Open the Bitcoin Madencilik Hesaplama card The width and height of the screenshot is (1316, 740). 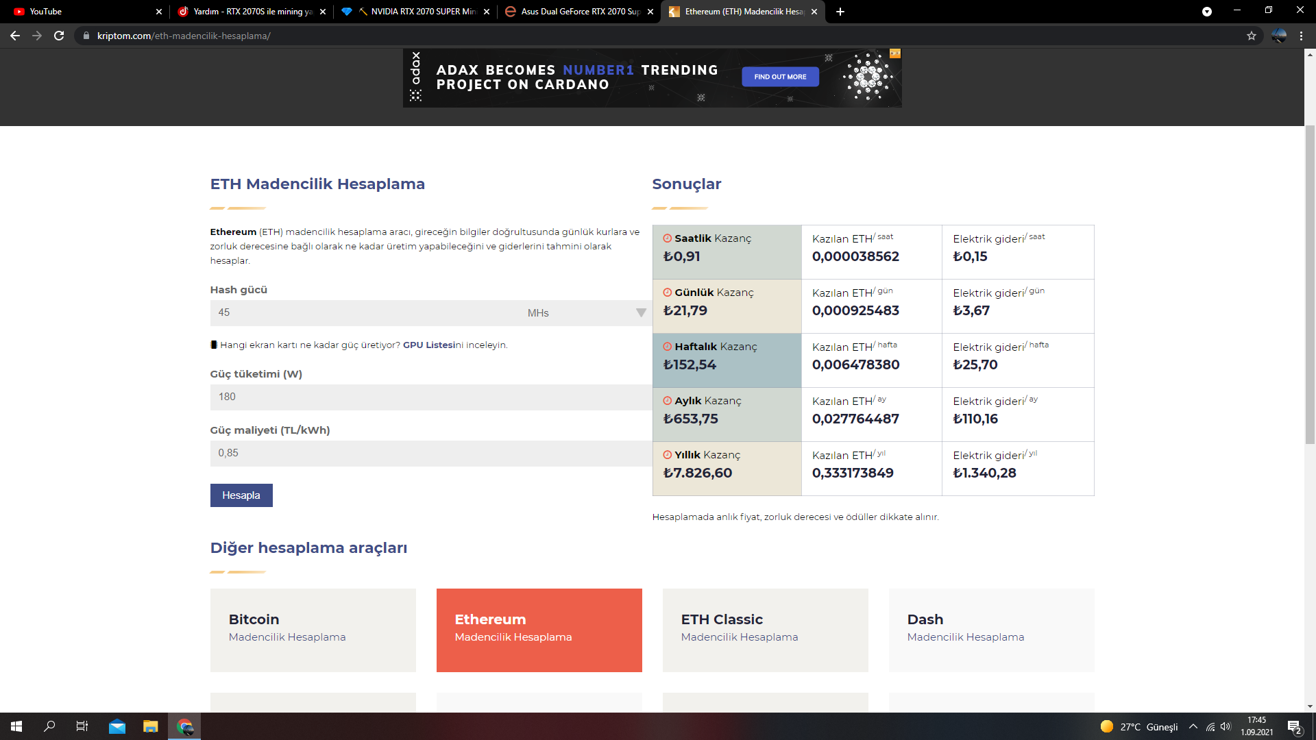313,630
